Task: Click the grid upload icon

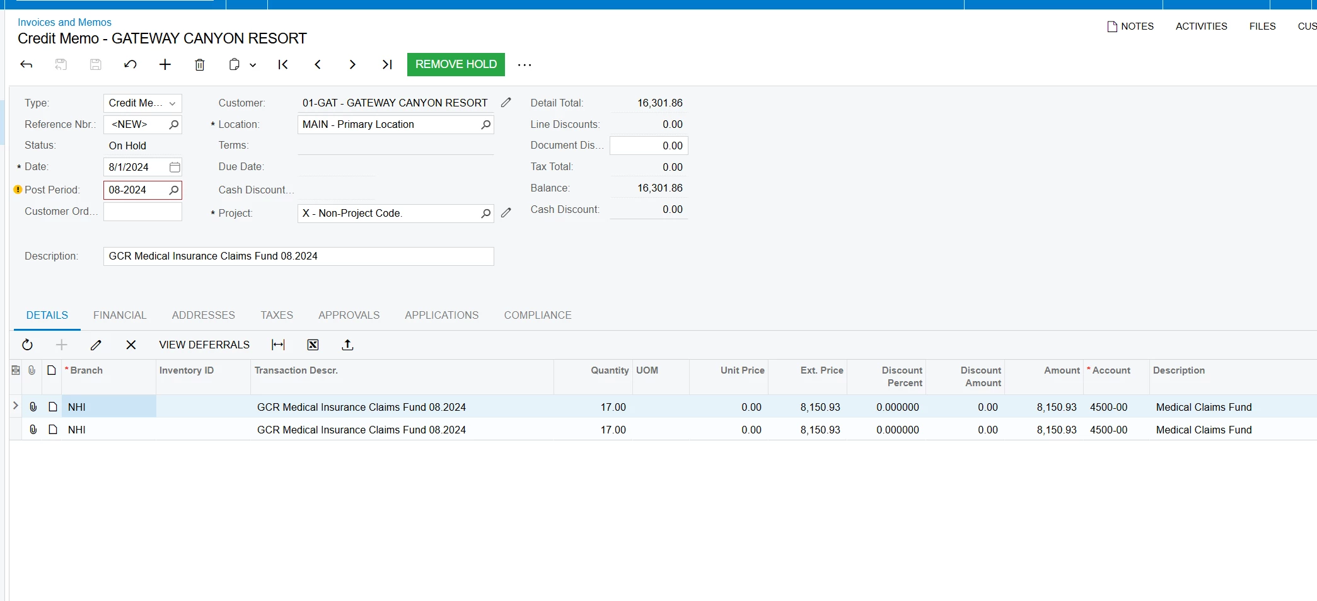Action: click(347, 345)
